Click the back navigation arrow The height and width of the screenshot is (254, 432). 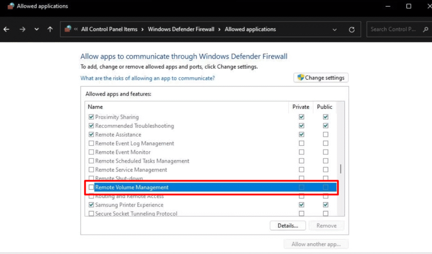pos(6,29)
